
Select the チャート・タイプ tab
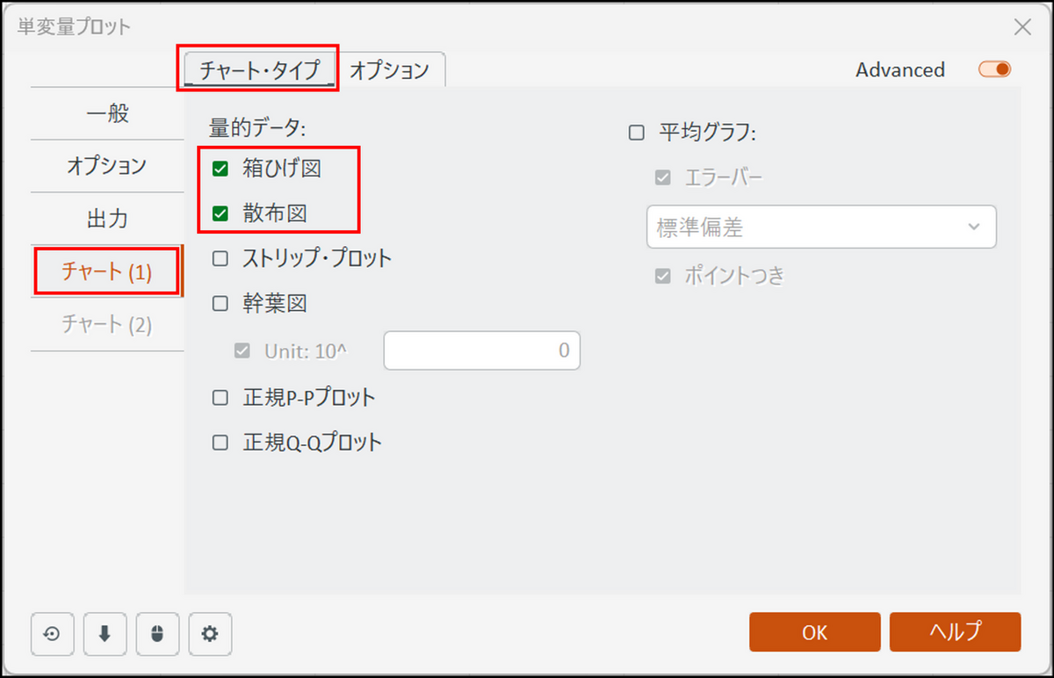tap(259, 70)
